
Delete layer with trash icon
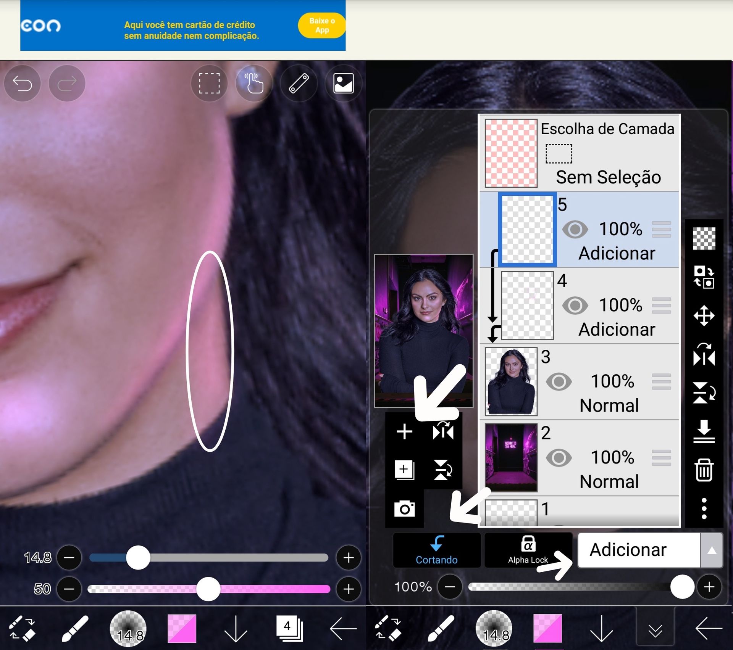[x=704, y=470]
